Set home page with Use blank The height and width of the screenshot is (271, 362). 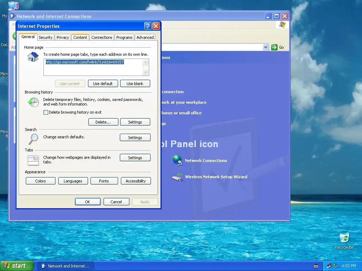tap(135, 84)
